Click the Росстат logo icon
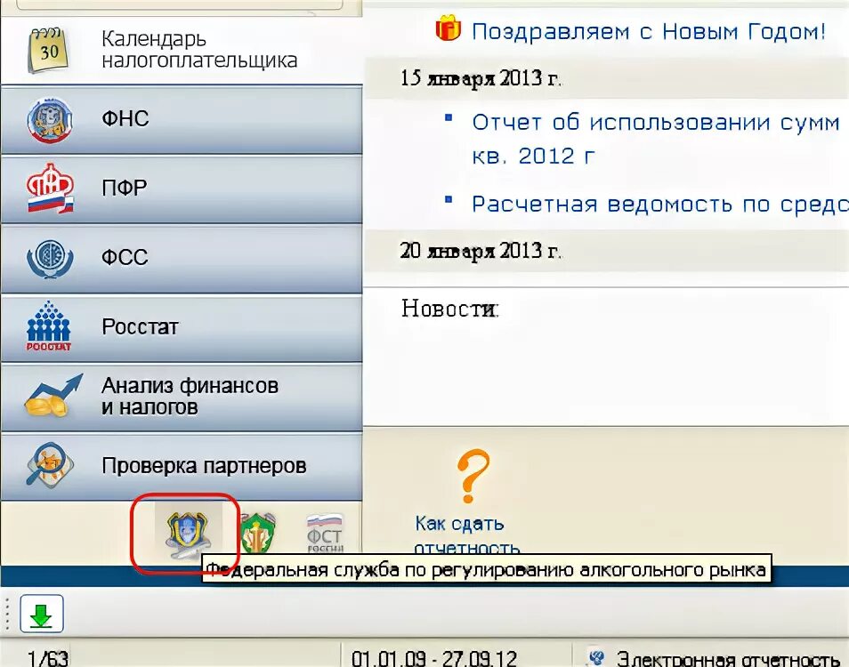 point(49,326)
